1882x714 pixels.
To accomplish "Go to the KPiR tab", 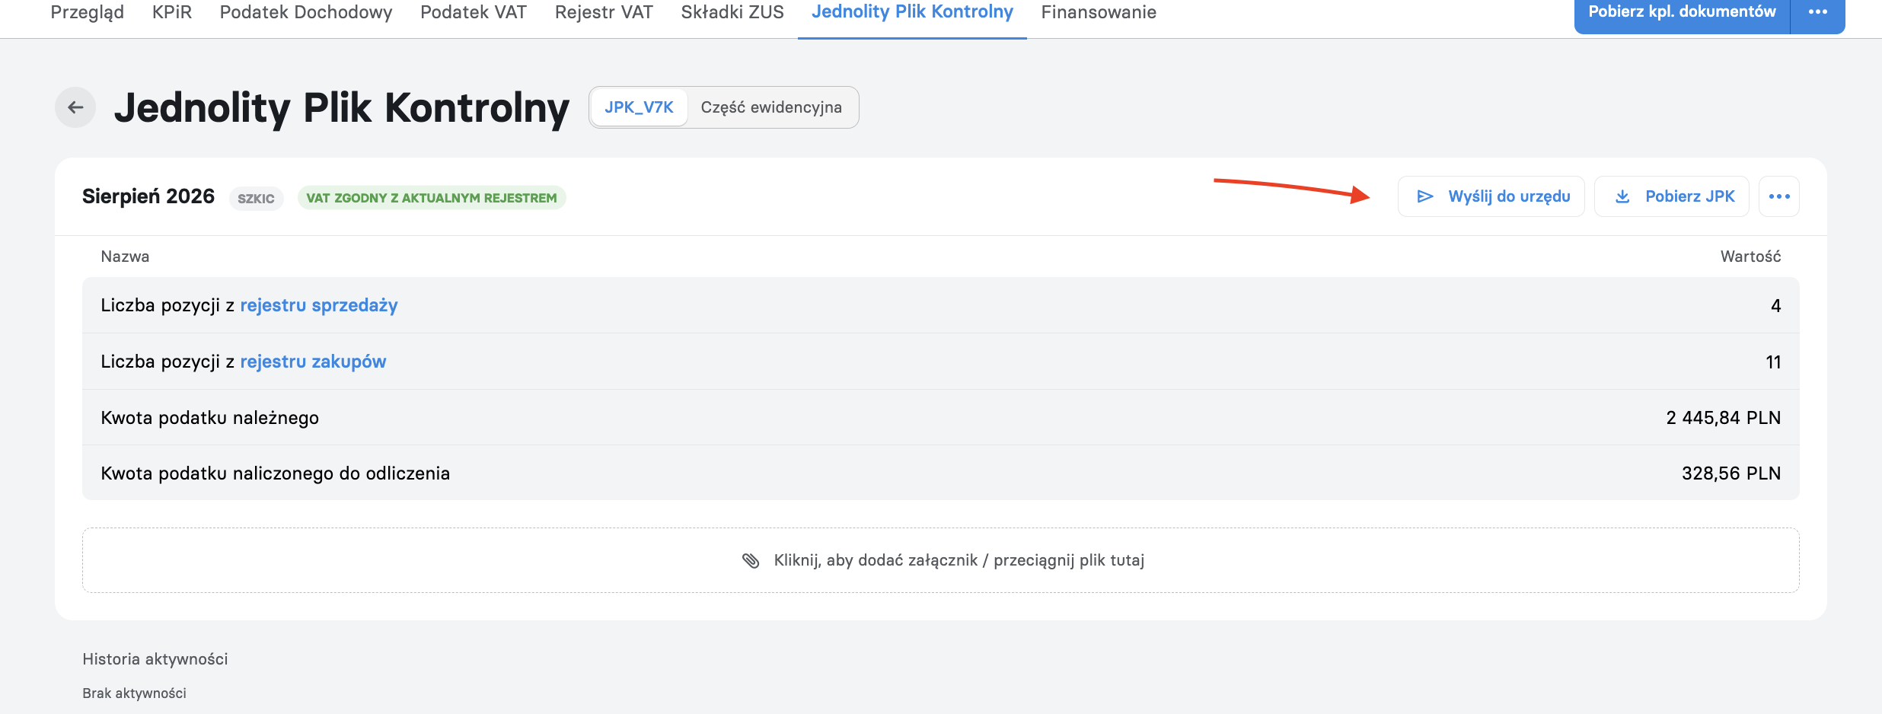I will tap(172, 12).
